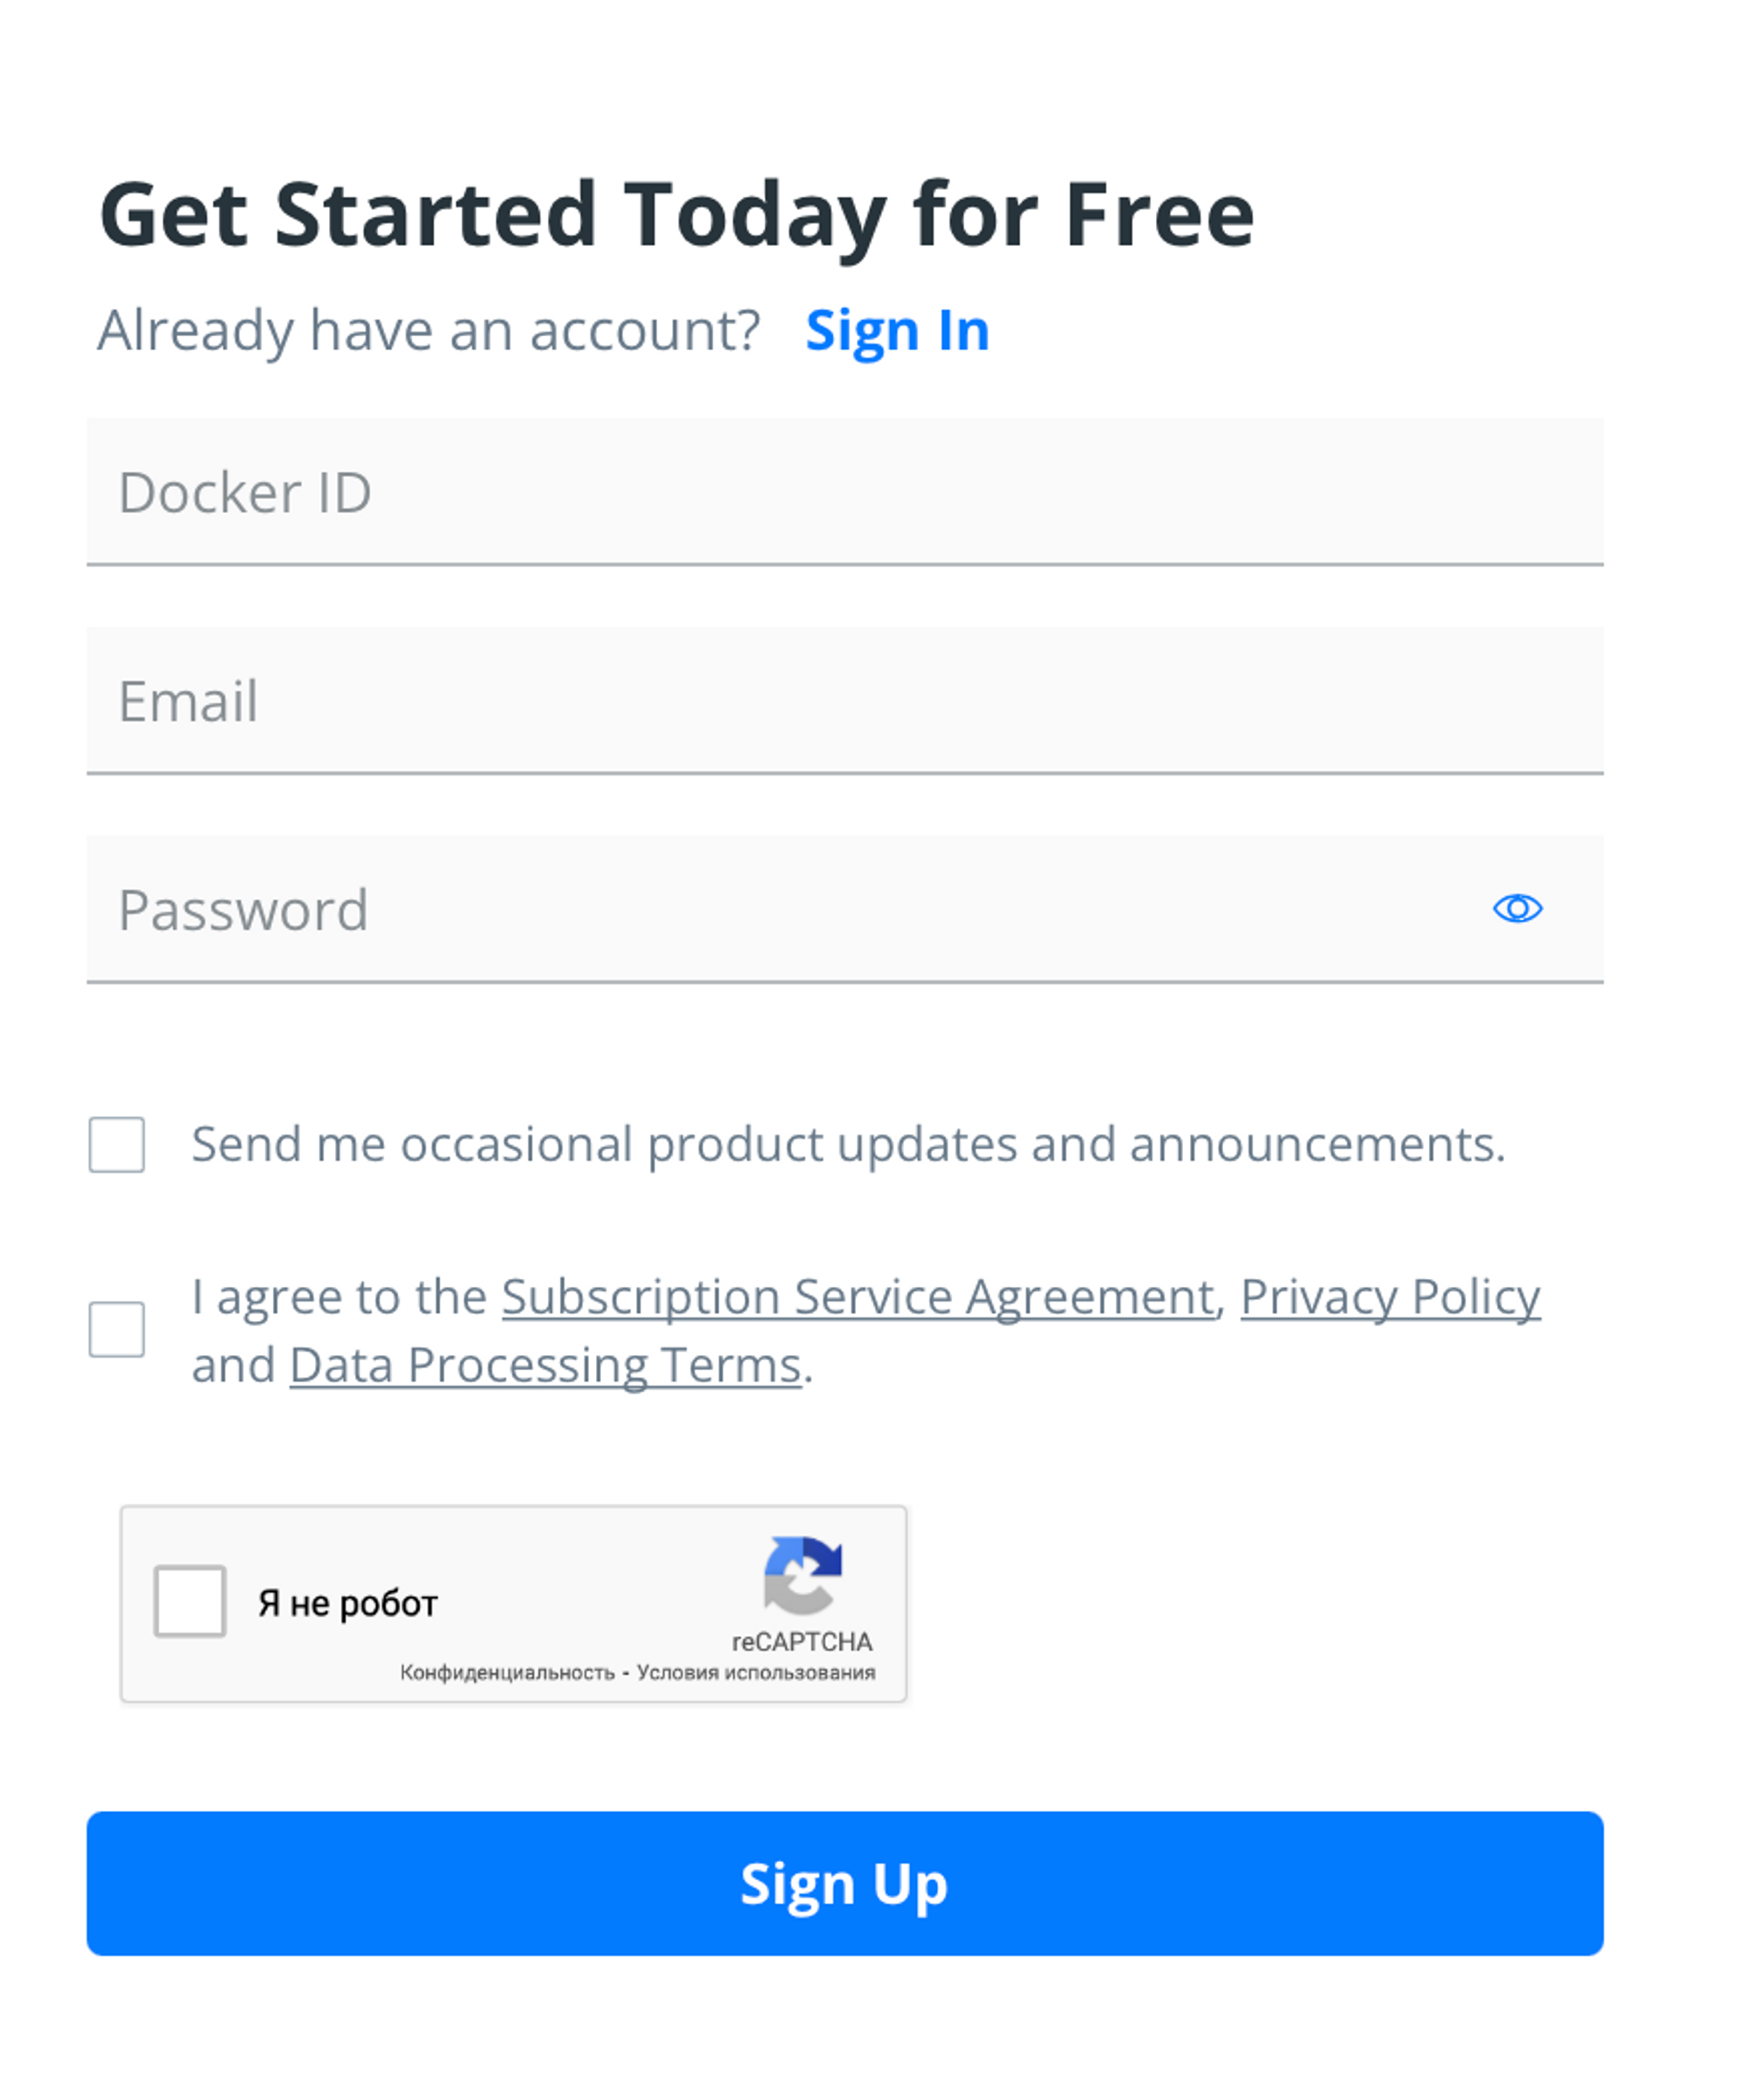Enable occasional product updates checkbox

tap(117, 1144)
